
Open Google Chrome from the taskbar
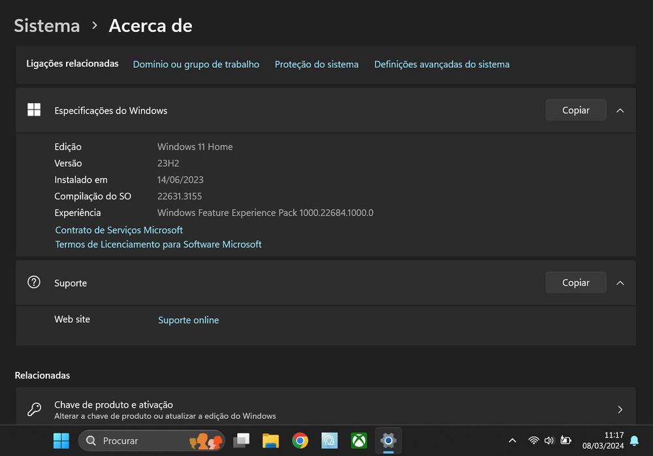tap(300, 440)
